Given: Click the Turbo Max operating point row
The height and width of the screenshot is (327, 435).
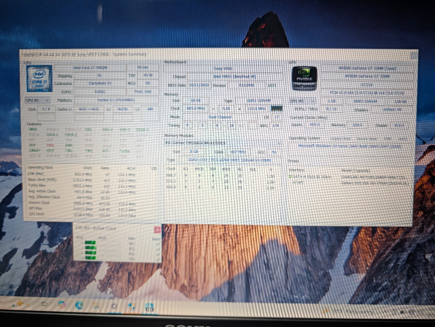Looking at the screenshot, I should pos(92,186).
